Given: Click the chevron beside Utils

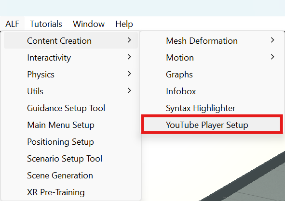Looking at the screenshot, I should pyautogui.click(x=129, y=90).
